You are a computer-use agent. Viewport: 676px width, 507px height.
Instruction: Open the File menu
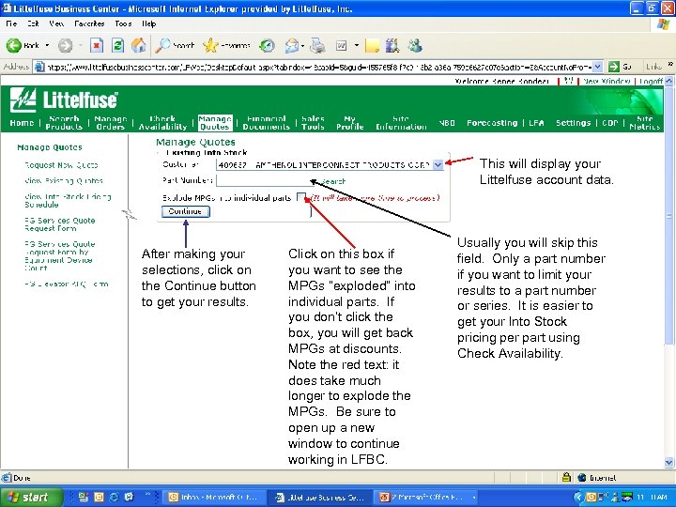coord(11,23)
